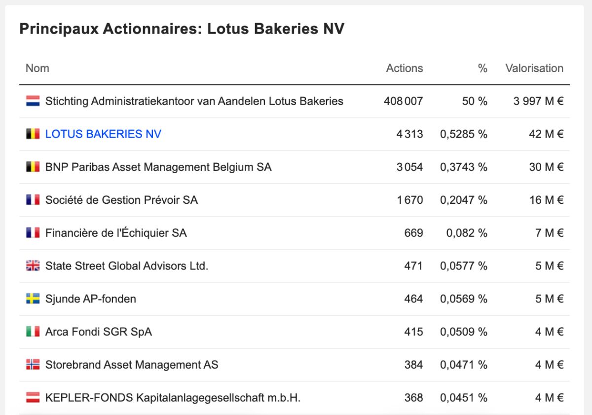Click the Norwegian flag beside Storebrand

click(x=33, y=365)
